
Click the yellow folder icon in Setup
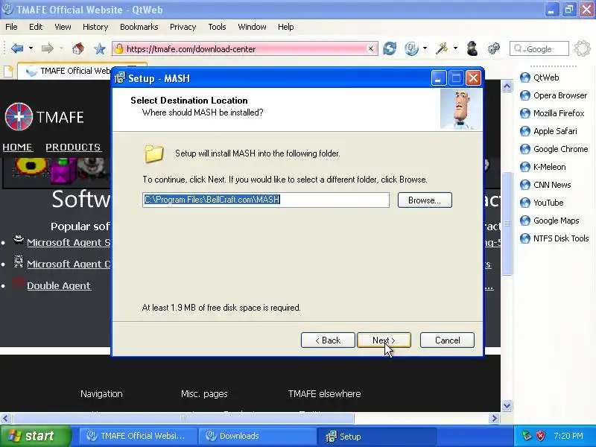[154, 153]
